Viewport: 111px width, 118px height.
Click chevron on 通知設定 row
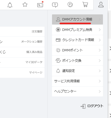[100, 71]
